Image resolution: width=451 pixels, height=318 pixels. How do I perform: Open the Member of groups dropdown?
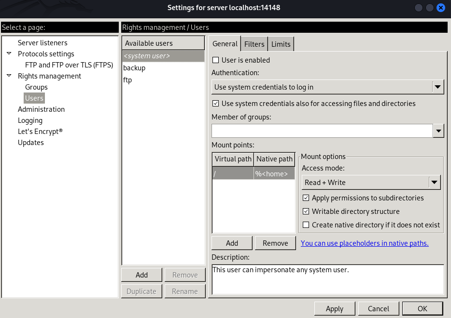click(438, 131)
